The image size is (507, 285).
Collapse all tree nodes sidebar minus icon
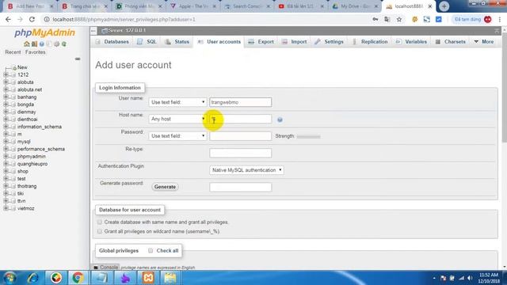[x=78, y=59]
